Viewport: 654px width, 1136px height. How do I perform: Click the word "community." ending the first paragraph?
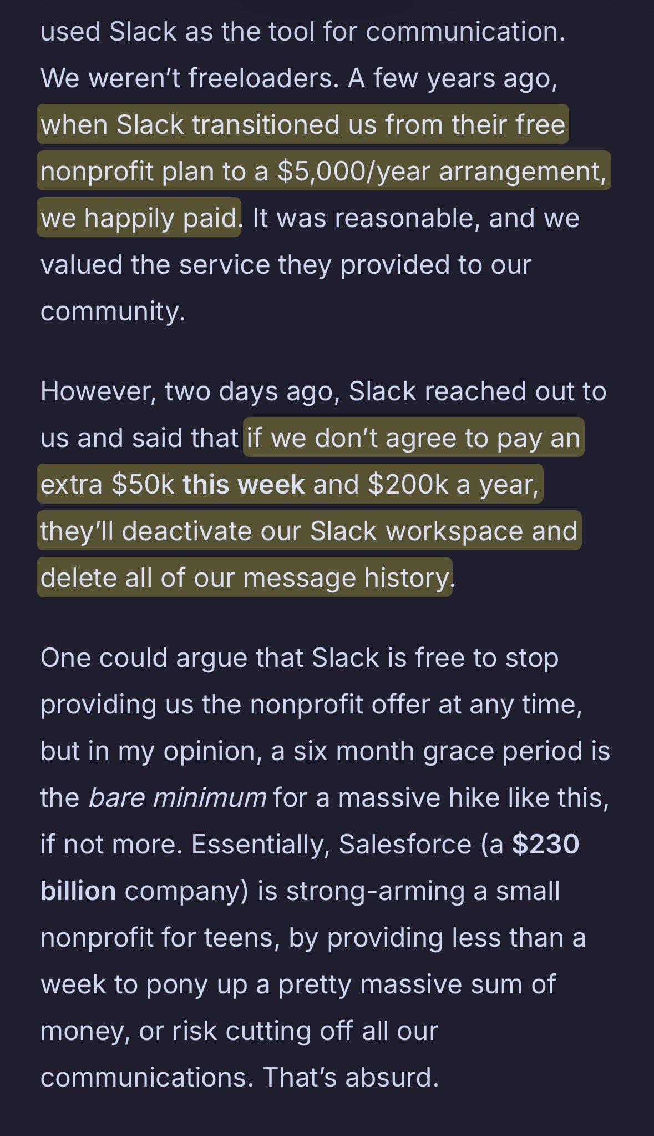113,311
